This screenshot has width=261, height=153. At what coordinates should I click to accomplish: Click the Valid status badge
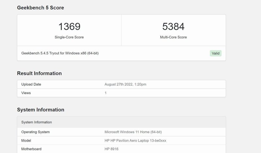click(x=216, y=53)
